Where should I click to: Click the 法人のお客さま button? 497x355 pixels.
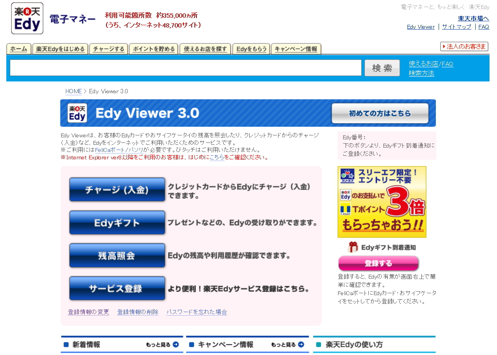(x=464, y=46)
